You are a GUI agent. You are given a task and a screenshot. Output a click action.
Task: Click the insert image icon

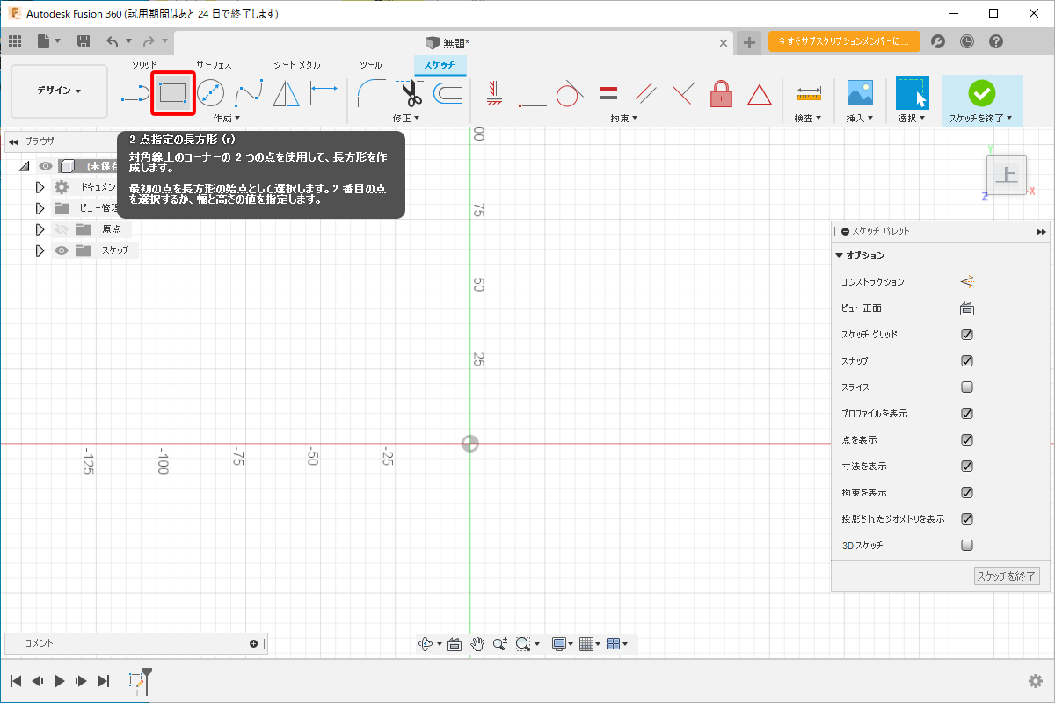[859, 92]
